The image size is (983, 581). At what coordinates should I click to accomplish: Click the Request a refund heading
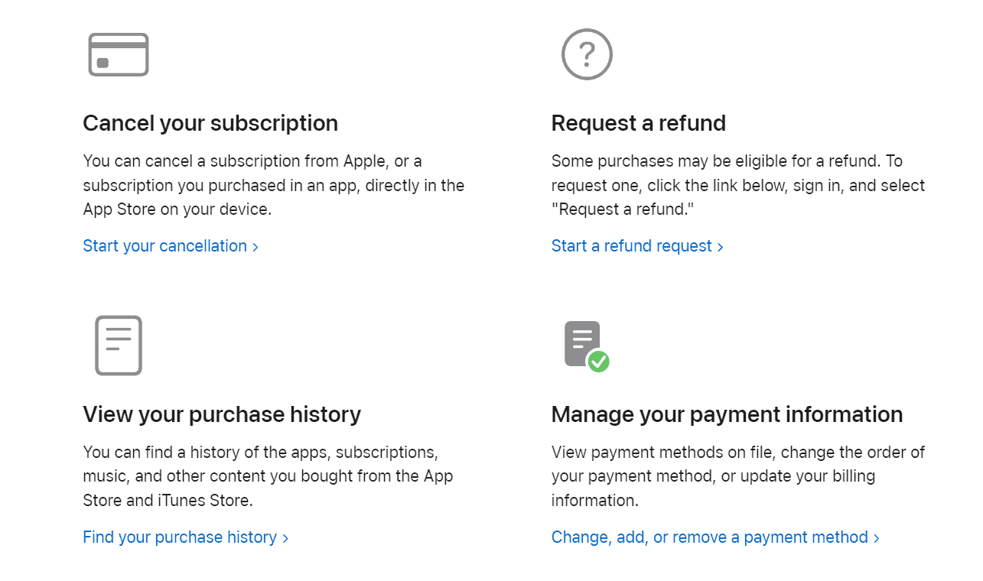tap(639, 123)
